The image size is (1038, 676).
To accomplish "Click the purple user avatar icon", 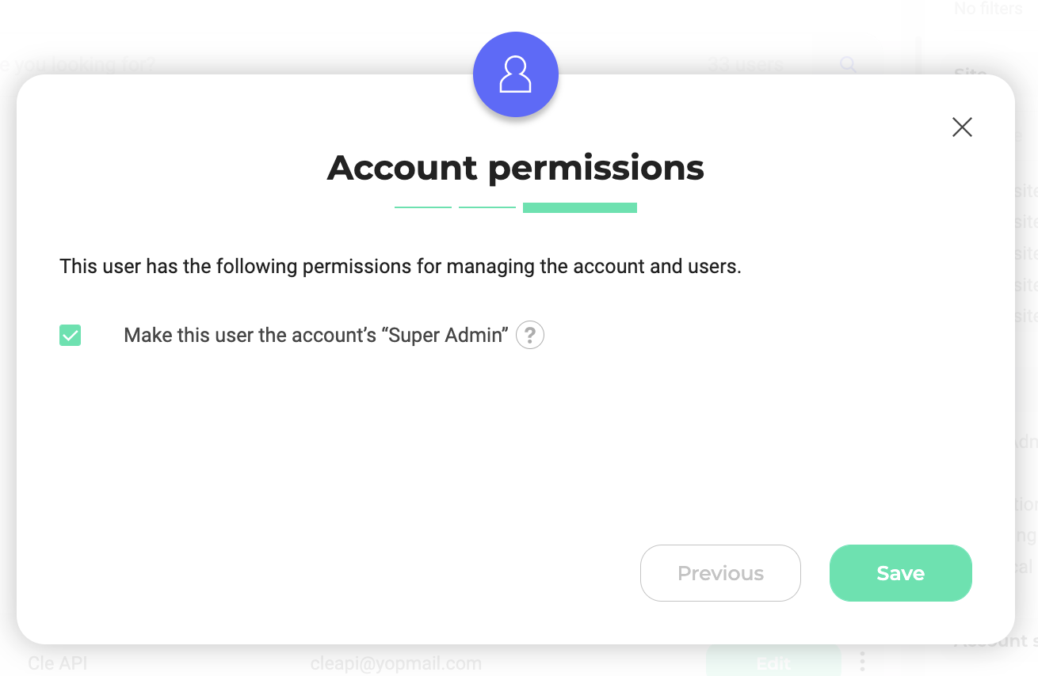I will [x=516, y=74].
